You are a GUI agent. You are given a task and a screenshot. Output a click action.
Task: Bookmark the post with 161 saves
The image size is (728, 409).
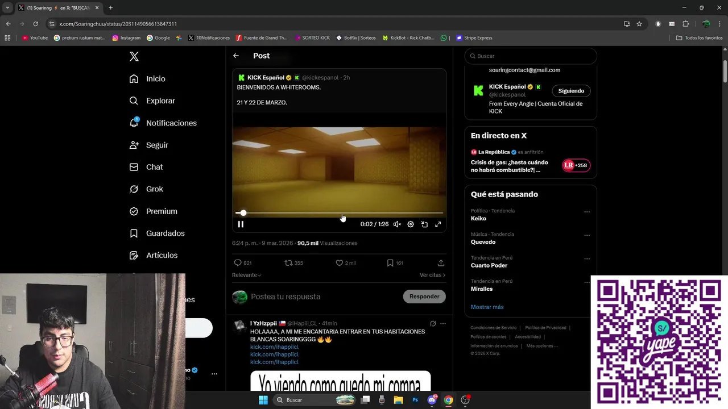point(395,263)
